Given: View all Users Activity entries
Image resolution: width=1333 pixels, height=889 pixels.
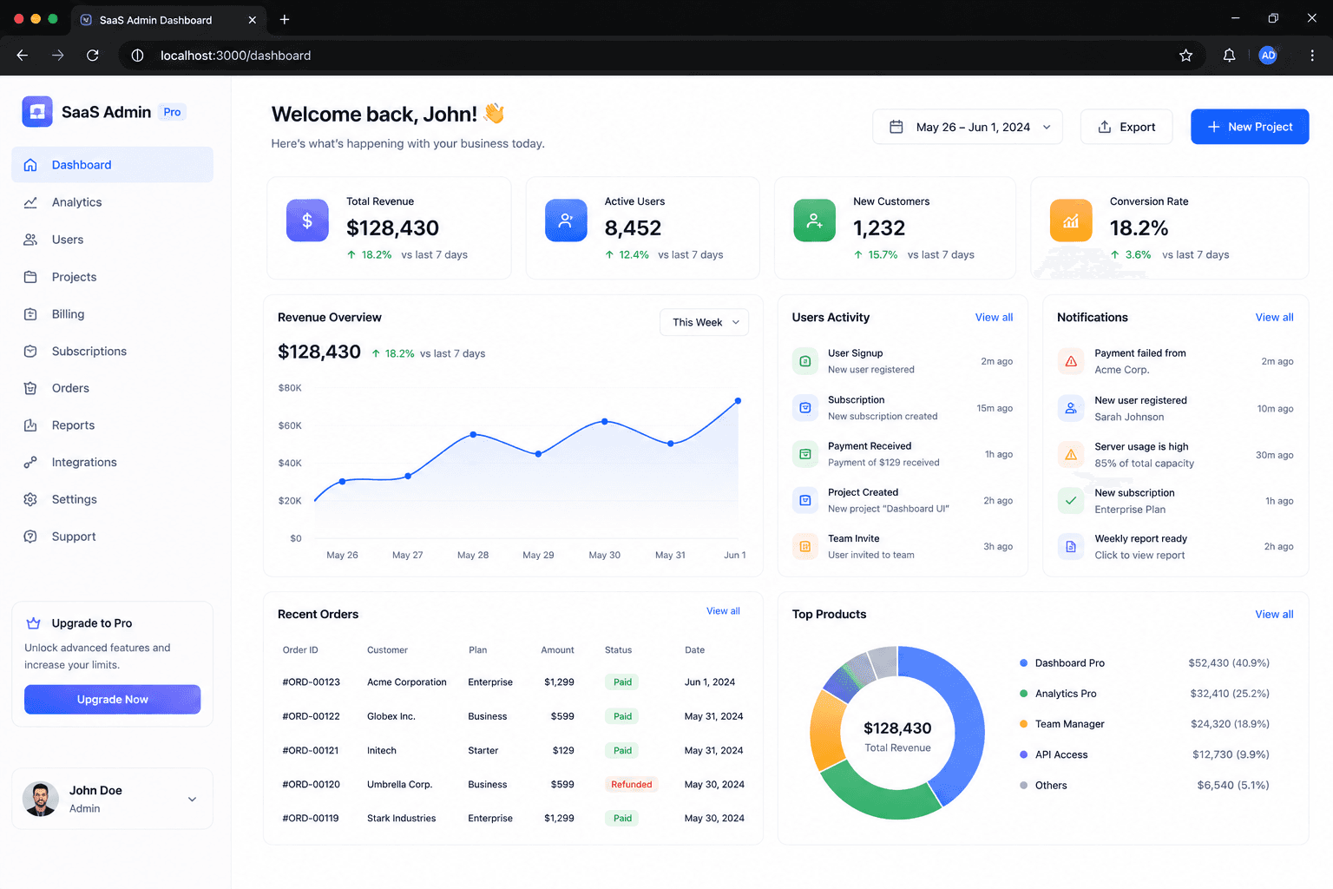Looking at the screenshot, I should [994, 318].
